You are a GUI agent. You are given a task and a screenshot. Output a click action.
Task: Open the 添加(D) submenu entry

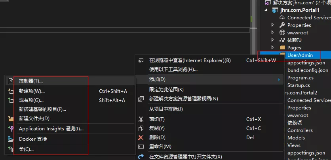(x=209, y=79)
